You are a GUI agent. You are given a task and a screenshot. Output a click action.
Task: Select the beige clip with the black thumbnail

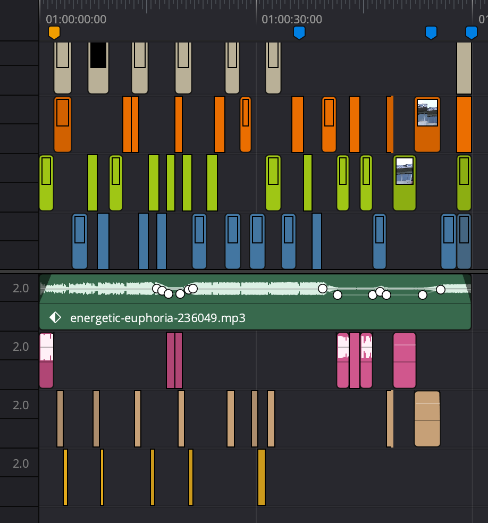click(98, 68)
